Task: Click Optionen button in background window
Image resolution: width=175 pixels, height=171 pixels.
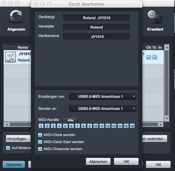Action: [14, 165]
